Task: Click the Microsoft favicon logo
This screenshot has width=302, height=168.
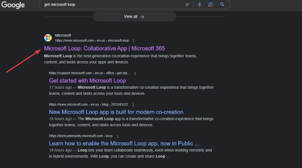Action: coord(48,38)
